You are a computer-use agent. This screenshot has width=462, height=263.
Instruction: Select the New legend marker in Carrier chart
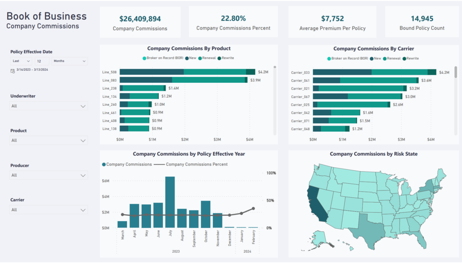(x=372, y=59)
